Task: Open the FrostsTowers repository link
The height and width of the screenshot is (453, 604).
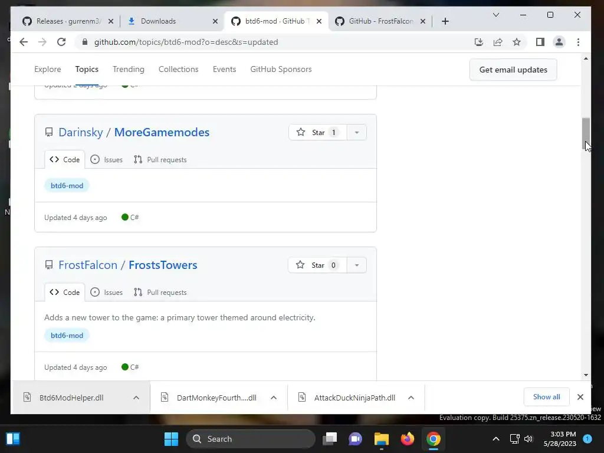Action: coord(163,265)
